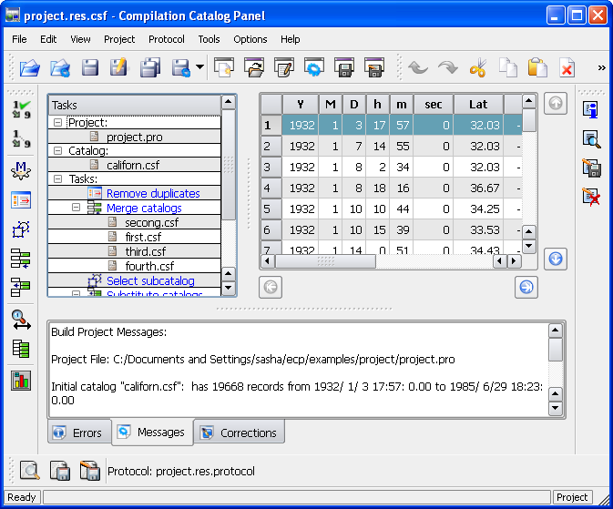Click cell 36.67 in Lat column

pyautogui.click(x=478, y=188)
